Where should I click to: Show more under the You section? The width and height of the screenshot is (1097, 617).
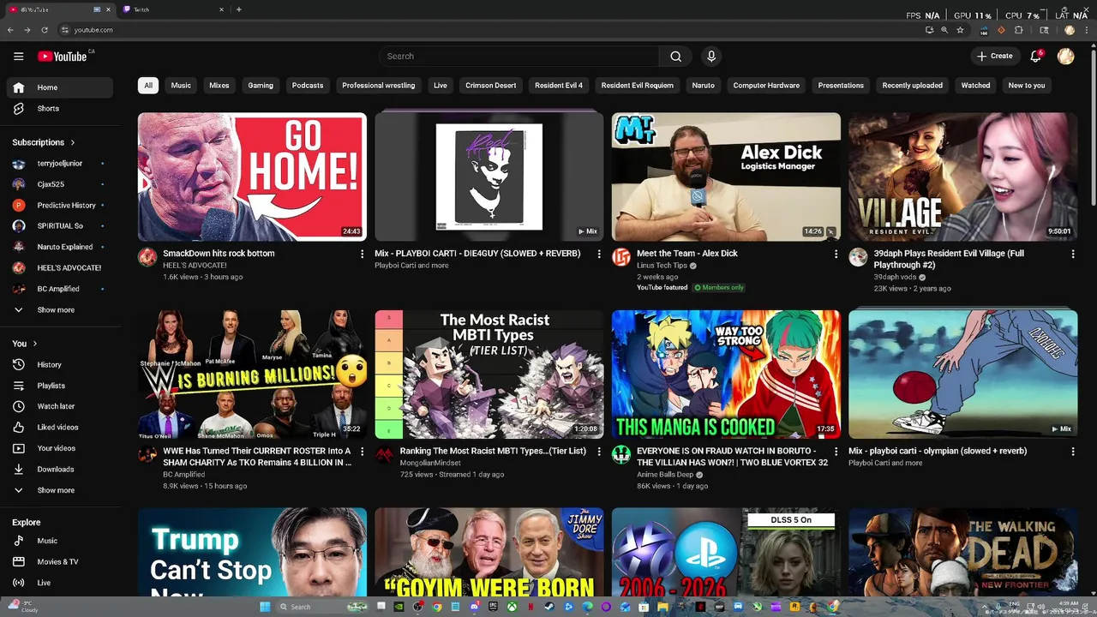pos(60,490)
